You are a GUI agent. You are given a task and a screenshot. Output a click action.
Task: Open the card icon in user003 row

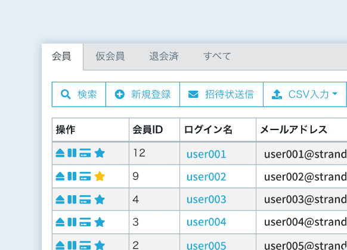(85, 199)
